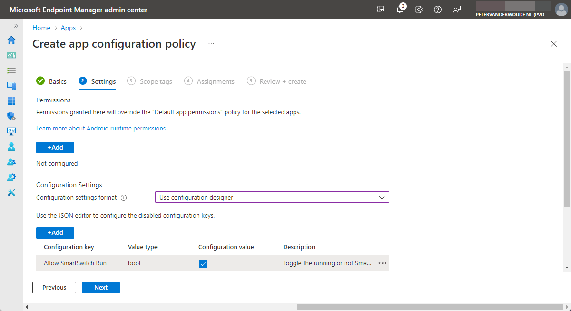
Task: Click the Next button
Action: (x=100, y=287)
